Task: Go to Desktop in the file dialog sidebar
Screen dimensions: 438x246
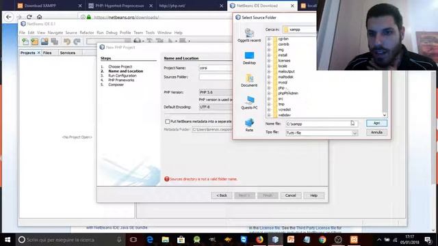Action: pos(249,57)
